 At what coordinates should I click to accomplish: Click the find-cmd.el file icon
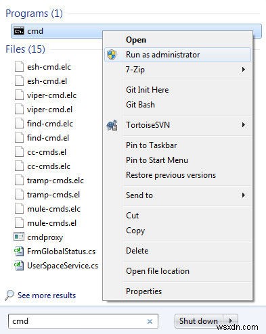[x=19, y=138]
